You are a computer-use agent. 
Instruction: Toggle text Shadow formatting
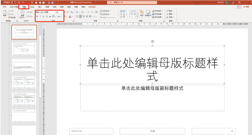point(47,16)
